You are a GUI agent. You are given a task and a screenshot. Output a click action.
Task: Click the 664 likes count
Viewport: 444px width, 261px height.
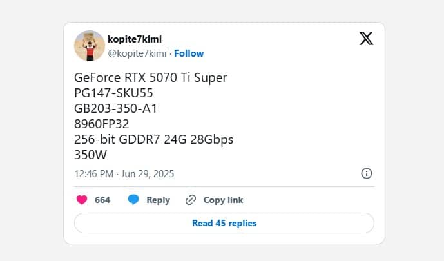coord(102,200)
